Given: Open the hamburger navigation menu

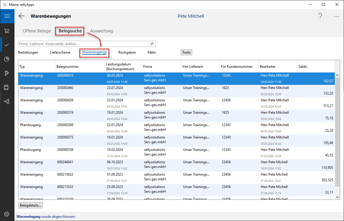Looking at the screenshot, I should (7, 16).
